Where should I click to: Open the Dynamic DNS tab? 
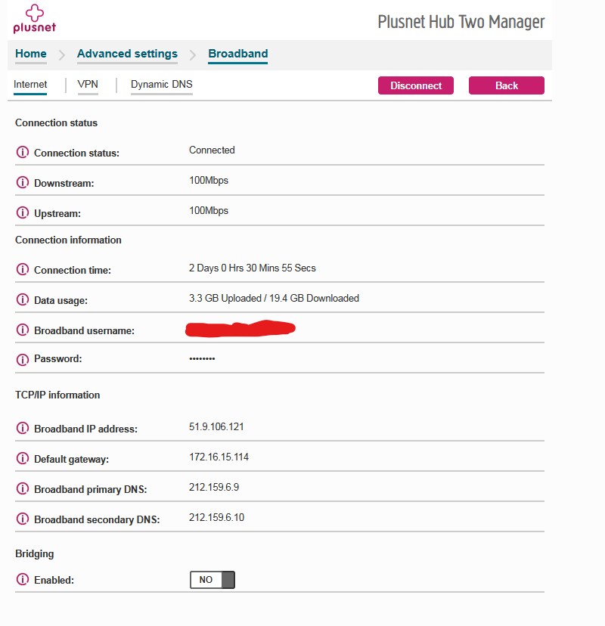(161, 85)
